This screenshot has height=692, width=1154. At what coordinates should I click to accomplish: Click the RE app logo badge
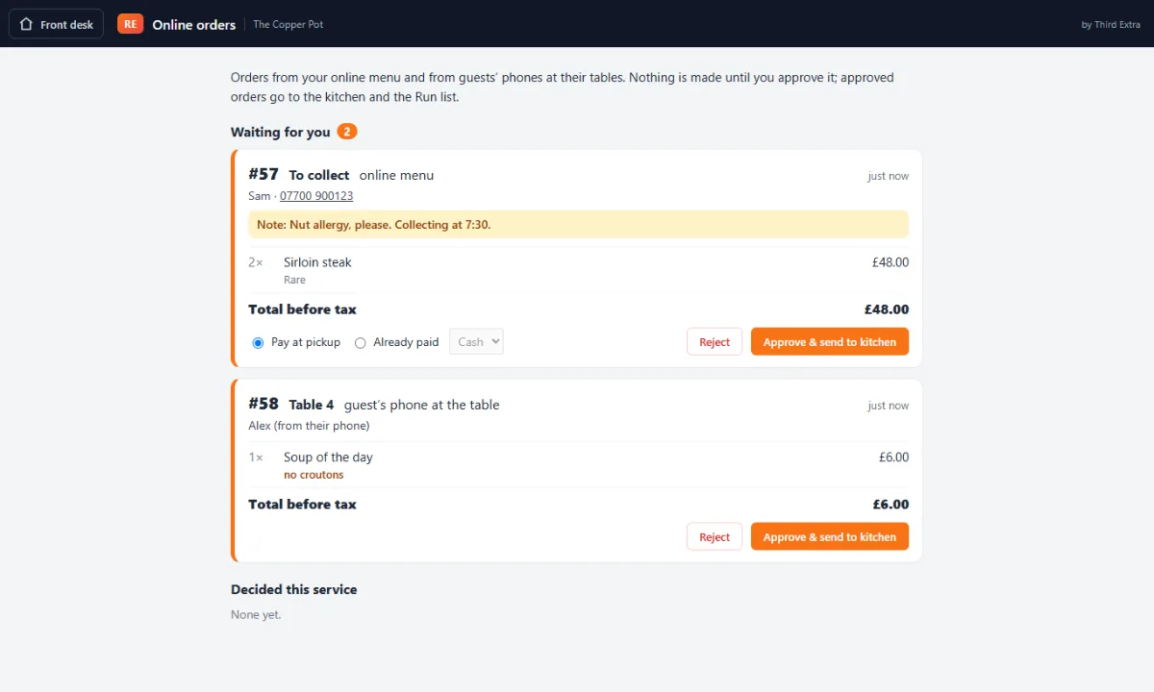tap(130, 24)
